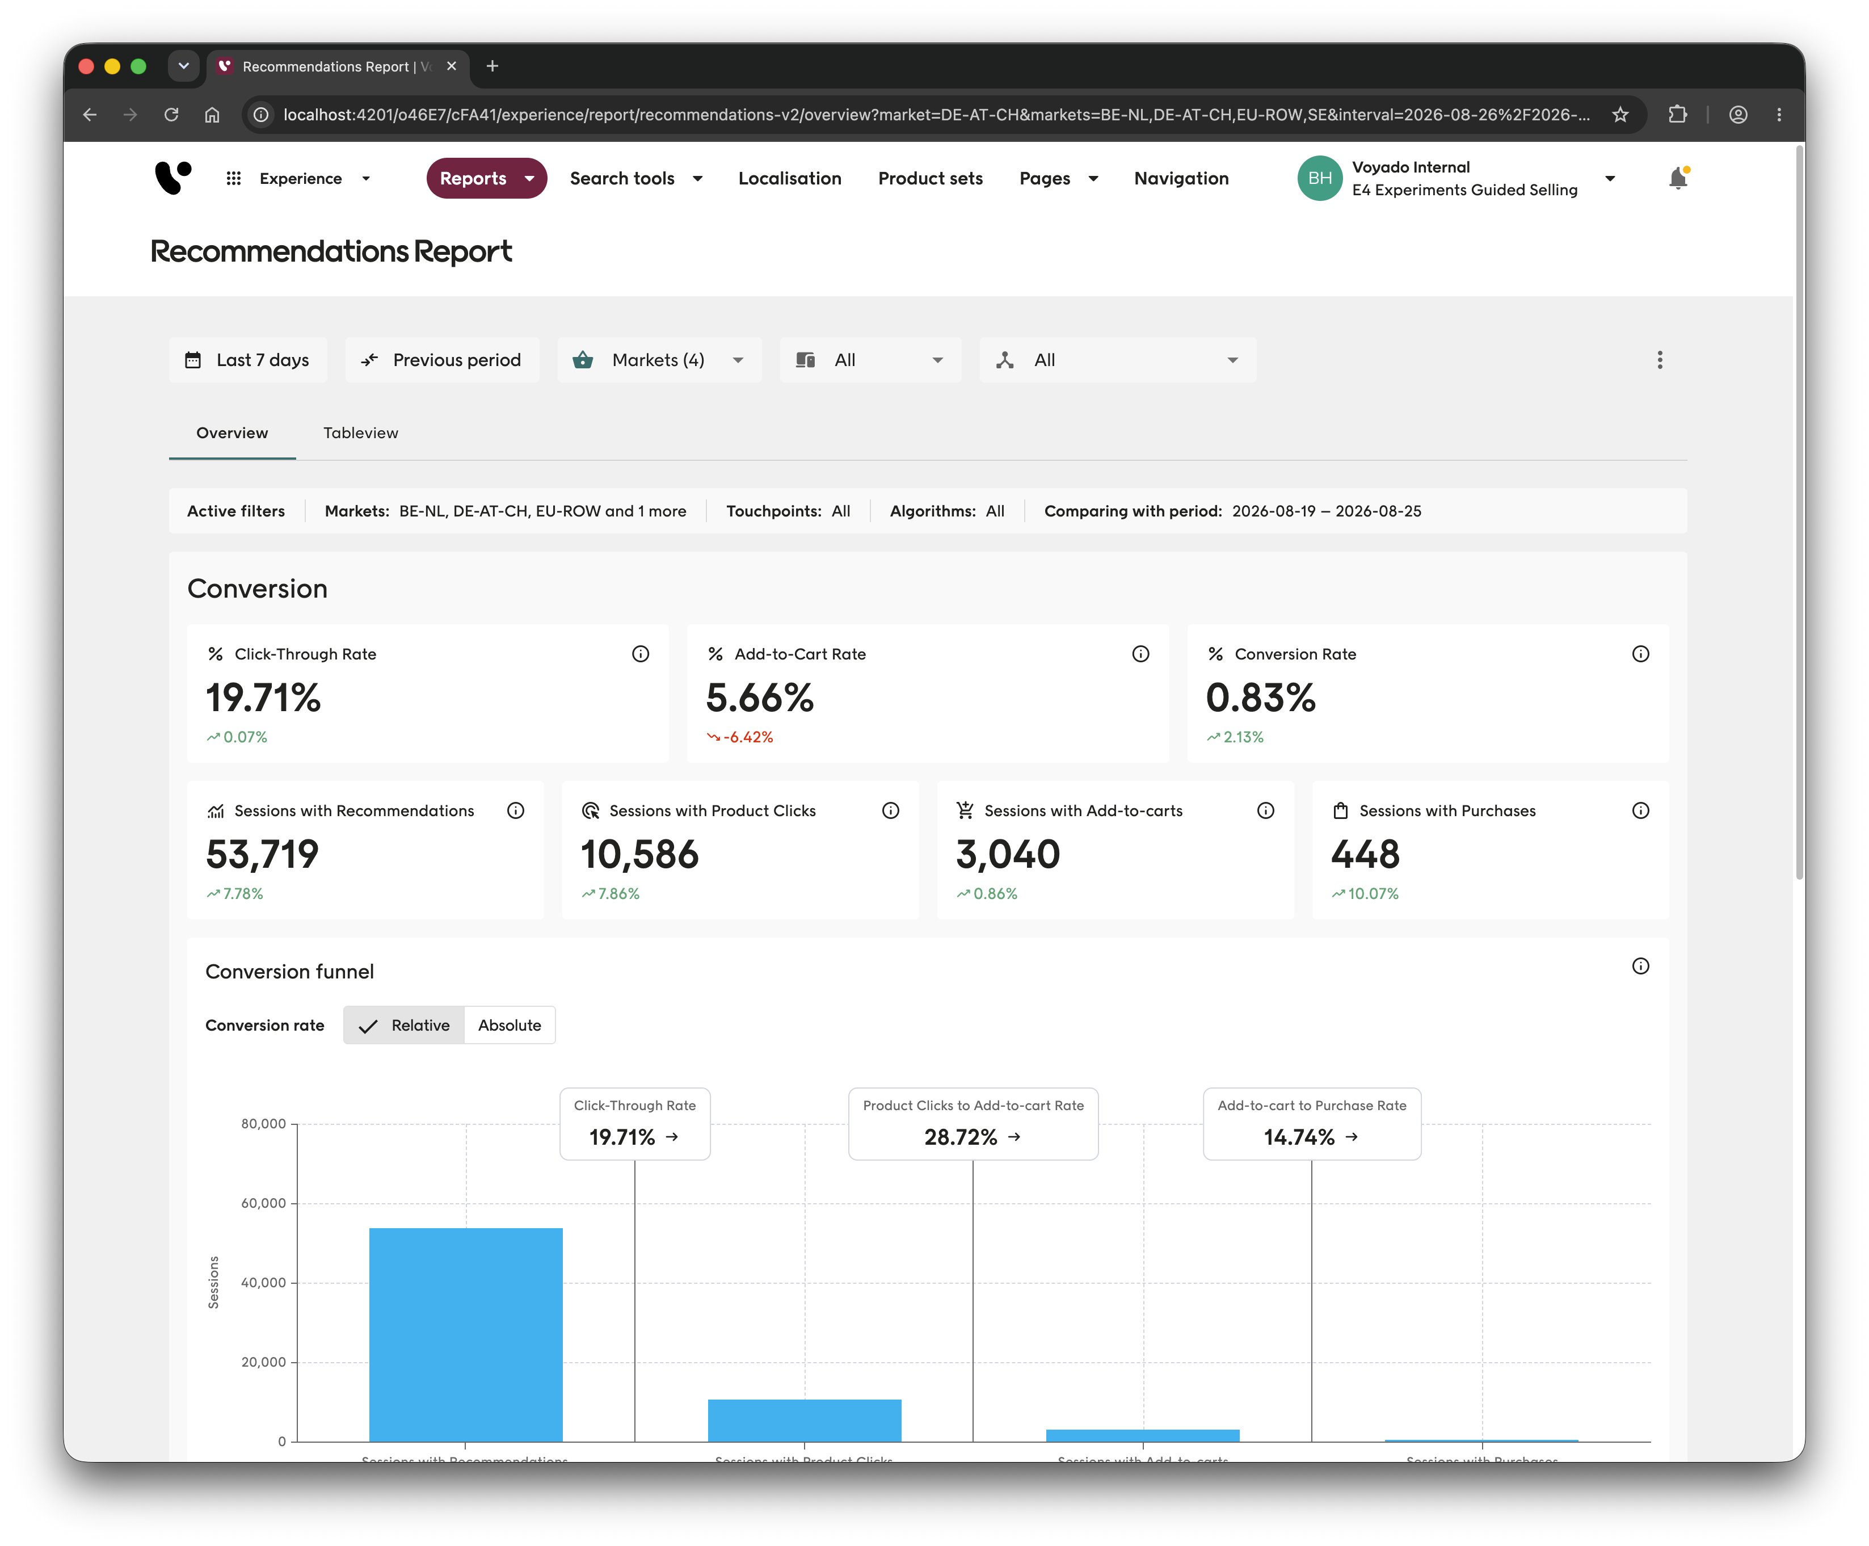Show info for Conversion Rate card

1641,654
